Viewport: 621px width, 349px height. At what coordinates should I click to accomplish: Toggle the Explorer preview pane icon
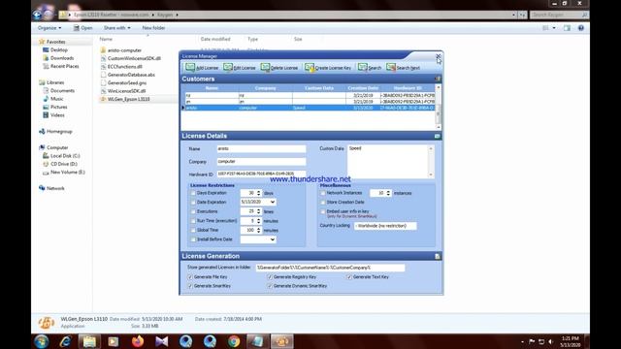567,28
